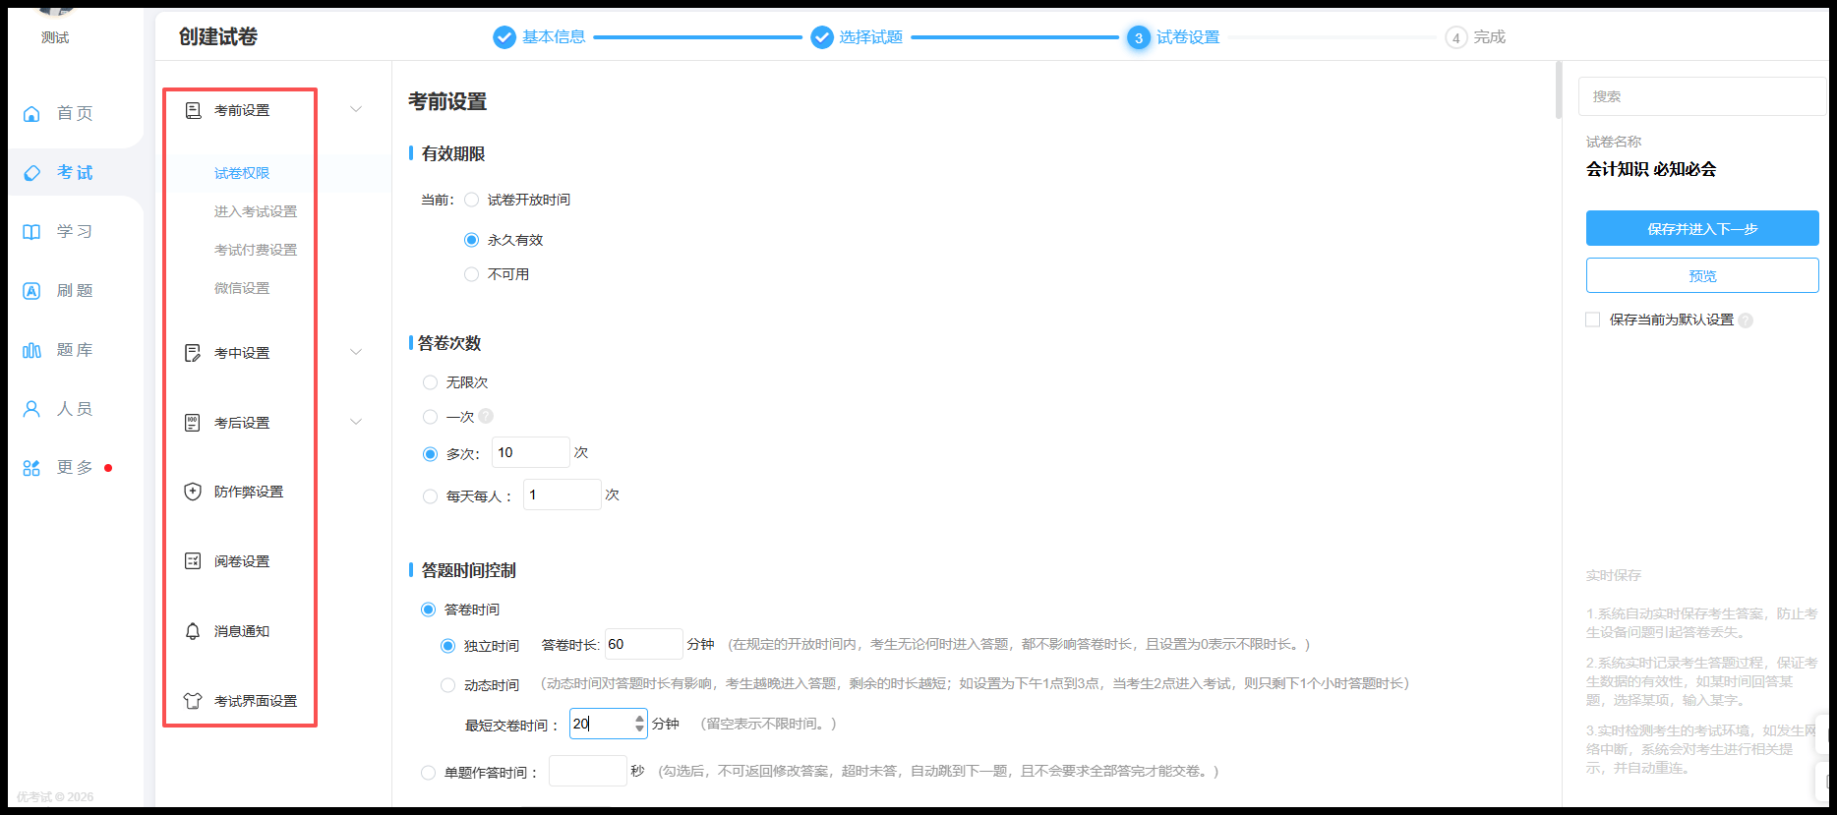The image size is (1837, 815).
Task: Click the 测试 user avatar label
Action: click(x=55, y=37)
